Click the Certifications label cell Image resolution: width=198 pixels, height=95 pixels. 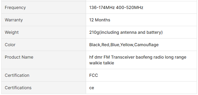44,88
